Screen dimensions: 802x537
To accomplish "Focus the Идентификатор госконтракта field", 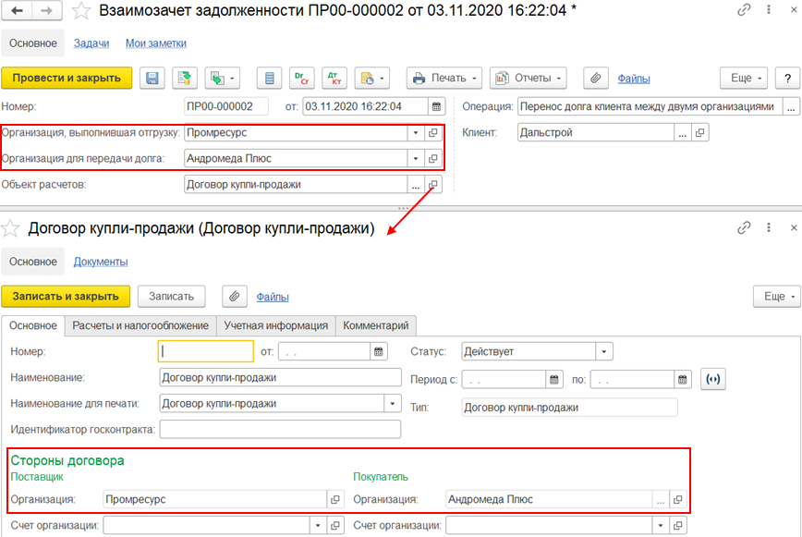I will tap(280, 430).
